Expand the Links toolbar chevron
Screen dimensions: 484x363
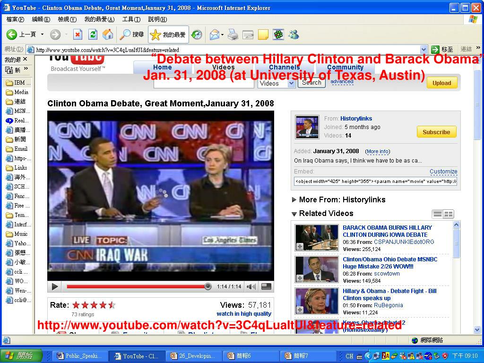(478, 48)
